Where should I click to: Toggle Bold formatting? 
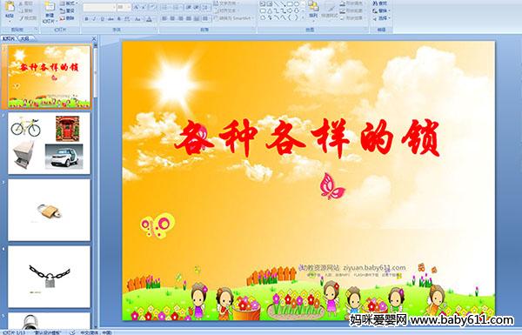pos(86,19)
